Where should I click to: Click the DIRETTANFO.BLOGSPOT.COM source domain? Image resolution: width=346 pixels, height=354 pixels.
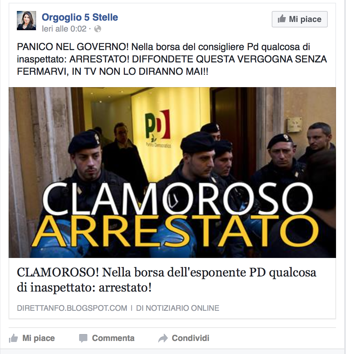pyautogui.click(x=72, y=308)
